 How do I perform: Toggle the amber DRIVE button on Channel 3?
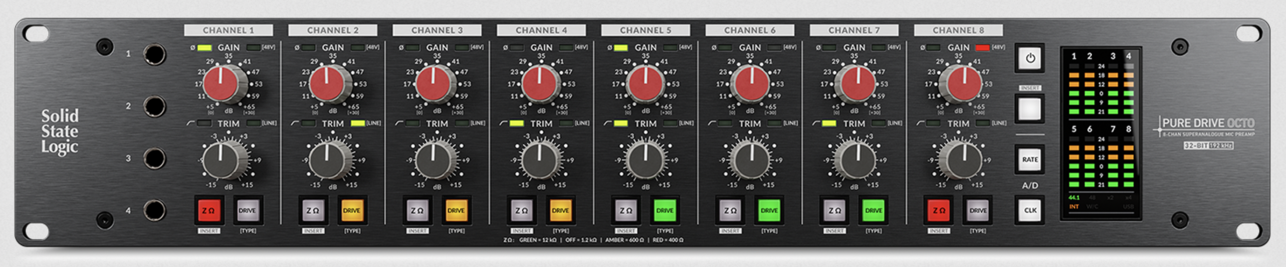tap(456, 210)
